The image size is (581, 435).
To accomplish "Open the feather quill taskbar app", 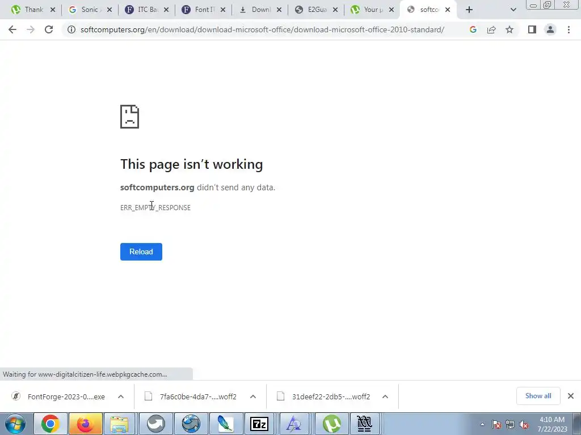I will point(225,424).
